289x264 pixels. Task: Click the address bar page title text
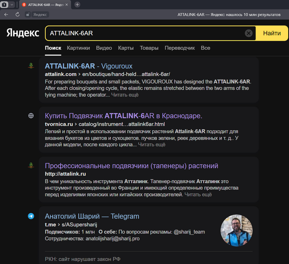coord(229,14)
